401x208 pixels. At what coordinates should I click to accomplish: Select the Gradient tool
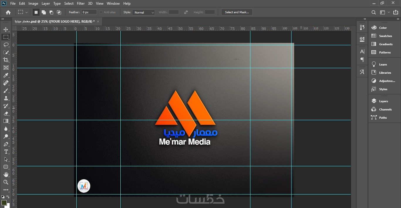6,121
